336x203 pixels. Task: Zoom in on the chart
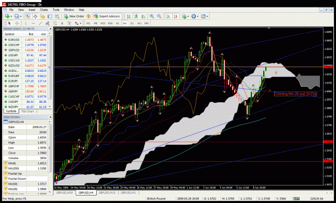pos(152,16)
